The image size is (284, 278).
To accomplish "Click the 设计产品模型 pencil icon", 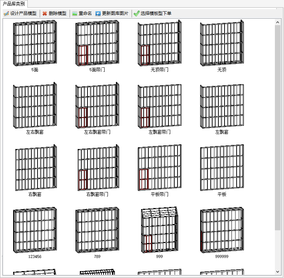I will [x=6, y=13].
